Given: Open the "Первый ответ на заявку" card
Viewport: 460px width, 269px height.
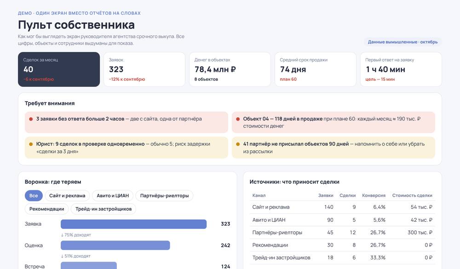Looking at the screenshot, I should pyautogui.click(x=401, y=69).
